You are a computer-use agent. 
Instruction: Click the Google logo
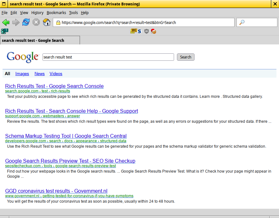coord(23,57)
